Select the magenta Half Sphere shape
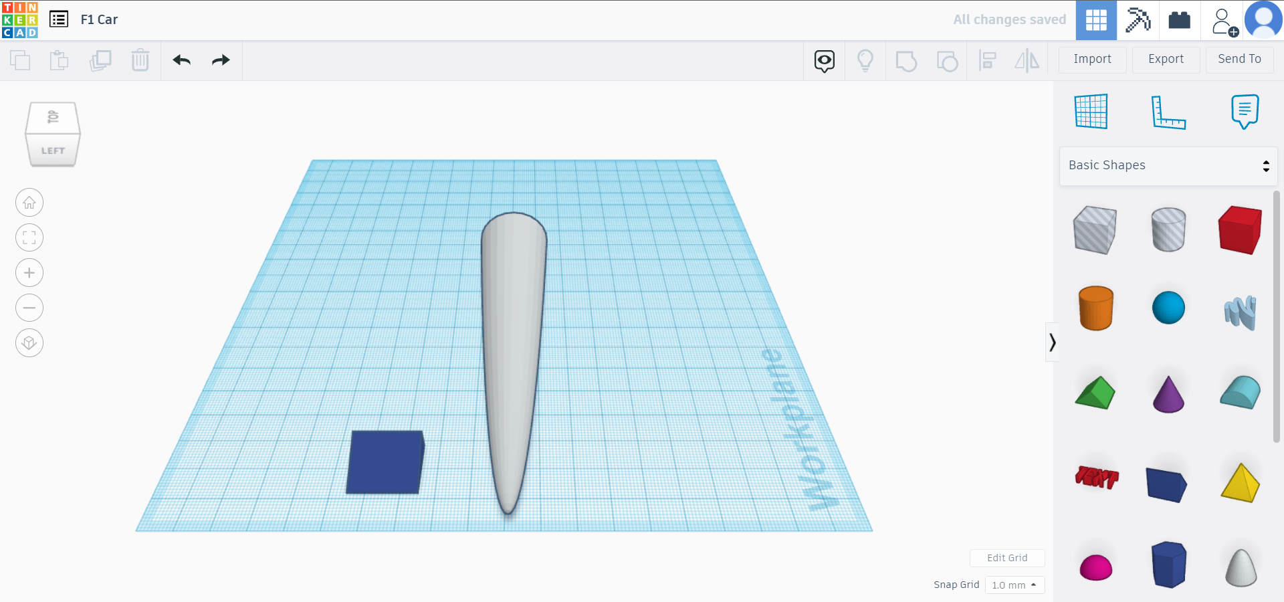 pyautogui.click(x=1096, y=567)
